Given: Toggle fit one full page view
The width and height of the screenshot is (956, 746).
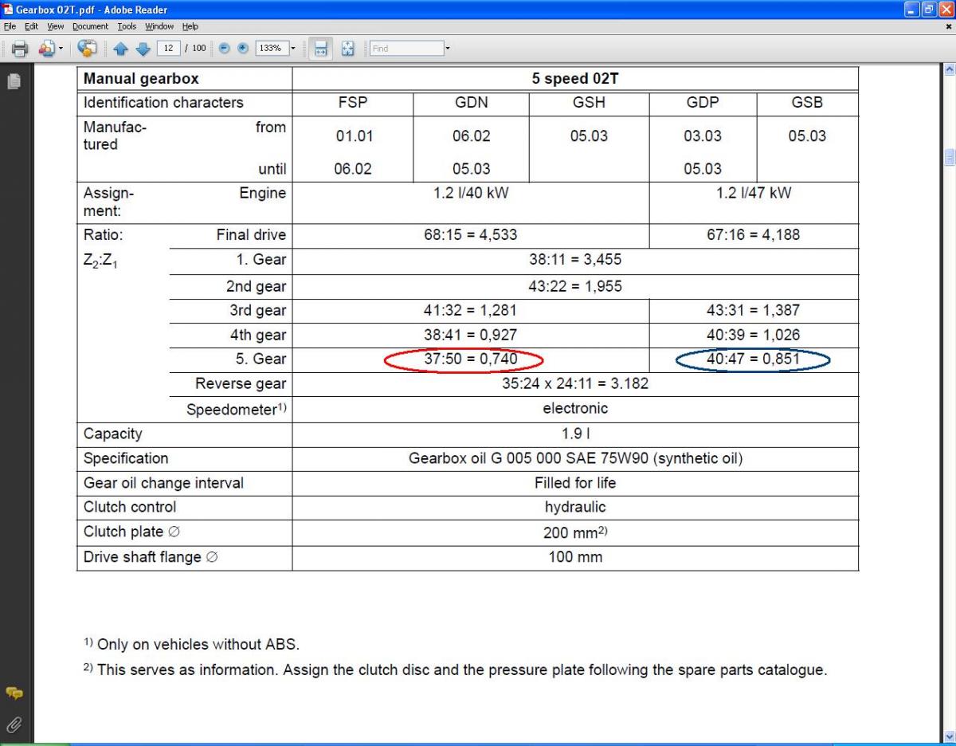Looking at the screenshot, I should pyautogui.click(x=347, y=49).
